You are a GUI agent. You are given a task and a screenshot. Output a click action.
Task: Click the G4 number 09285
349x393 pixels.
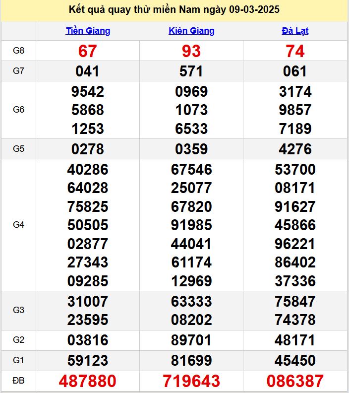tap(88, 281)
